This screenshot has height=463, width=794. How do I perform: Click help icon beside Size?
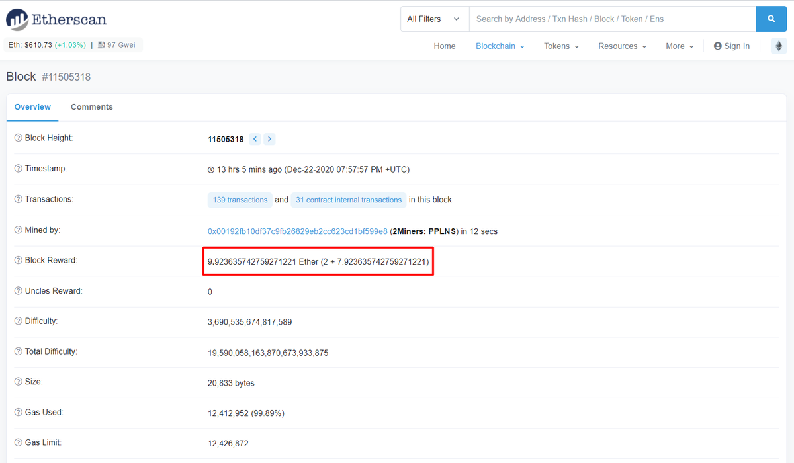[19, 382]
